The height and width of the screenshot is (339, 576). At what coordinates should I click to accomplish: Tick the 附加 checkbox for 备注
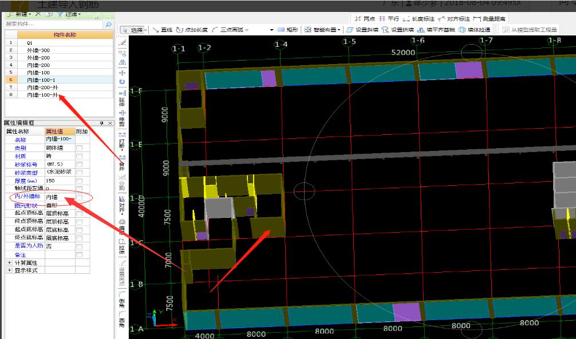coord(79,254)
